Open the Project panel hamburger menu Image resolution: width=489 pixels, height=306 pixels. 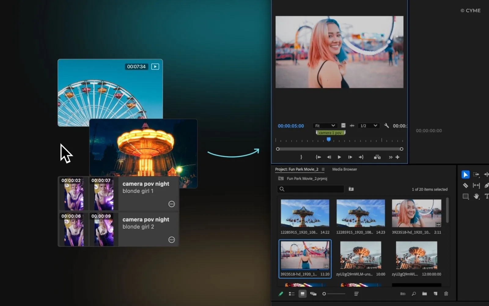click(323, 169)
